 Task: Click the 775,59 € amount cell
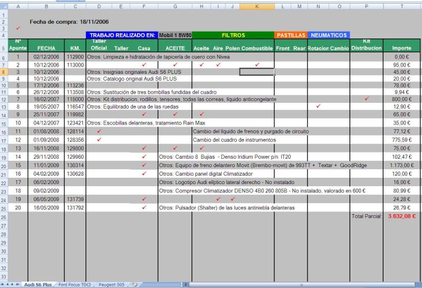[401, 140]
